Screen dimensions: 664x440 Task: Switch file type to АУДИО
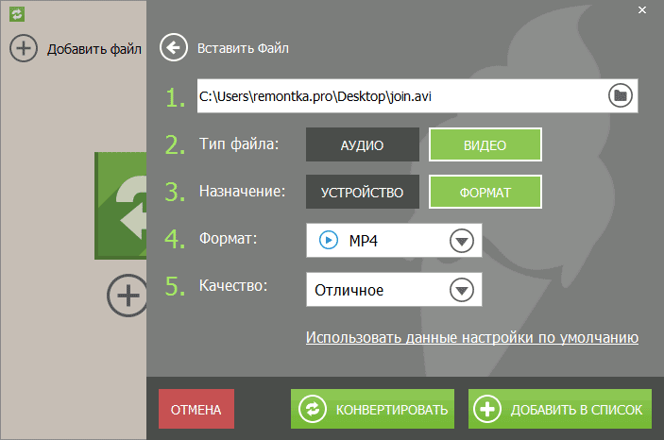click(x=362, y=145)
